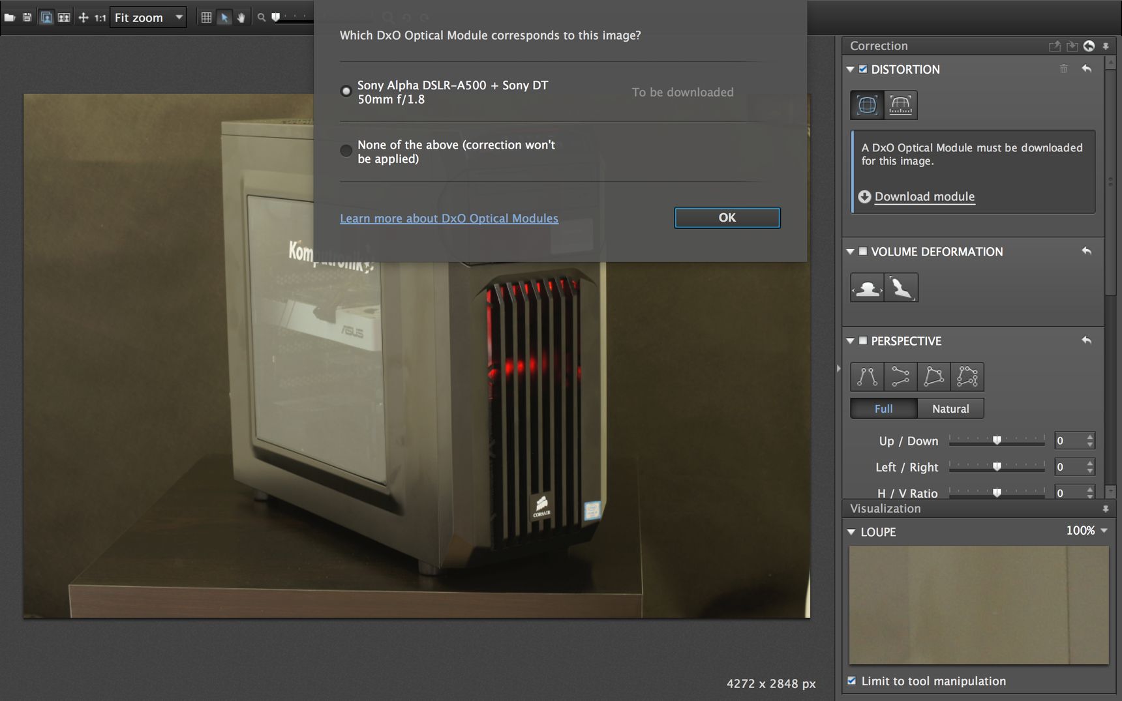Open the Fit zoom dropdown

coord(148,18)
